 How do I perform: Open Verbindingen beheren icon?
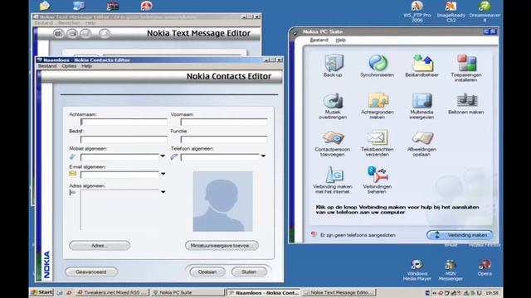378,180
